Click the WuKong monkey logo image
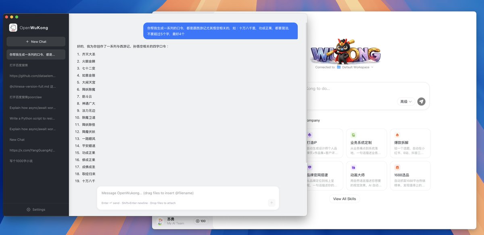This screenshot has width=484, height=235. click(x=346, y=52)
